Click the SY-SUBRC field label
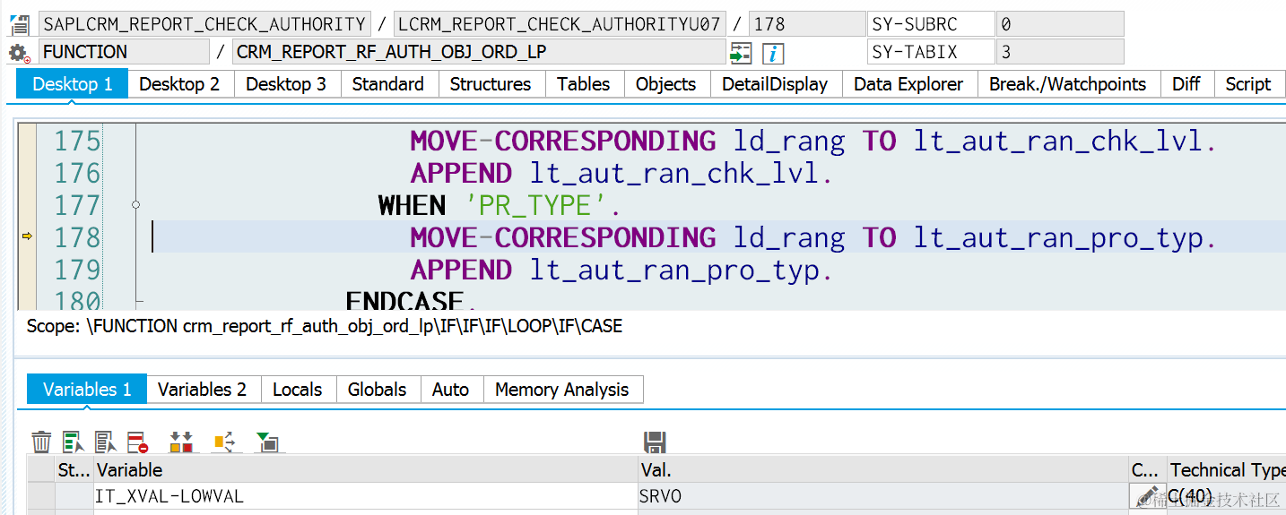The width and height of the screenshot is (1286, 515). tap(931, 24)
